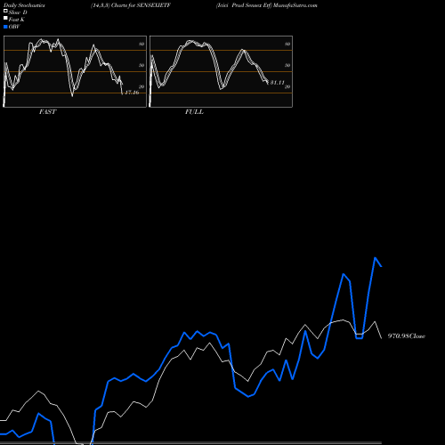Image resolution: width=445 pixels, height=445 pixels.
Task: Click the FULL chart label
Action: pyautogui.click(x=194, y=112)
